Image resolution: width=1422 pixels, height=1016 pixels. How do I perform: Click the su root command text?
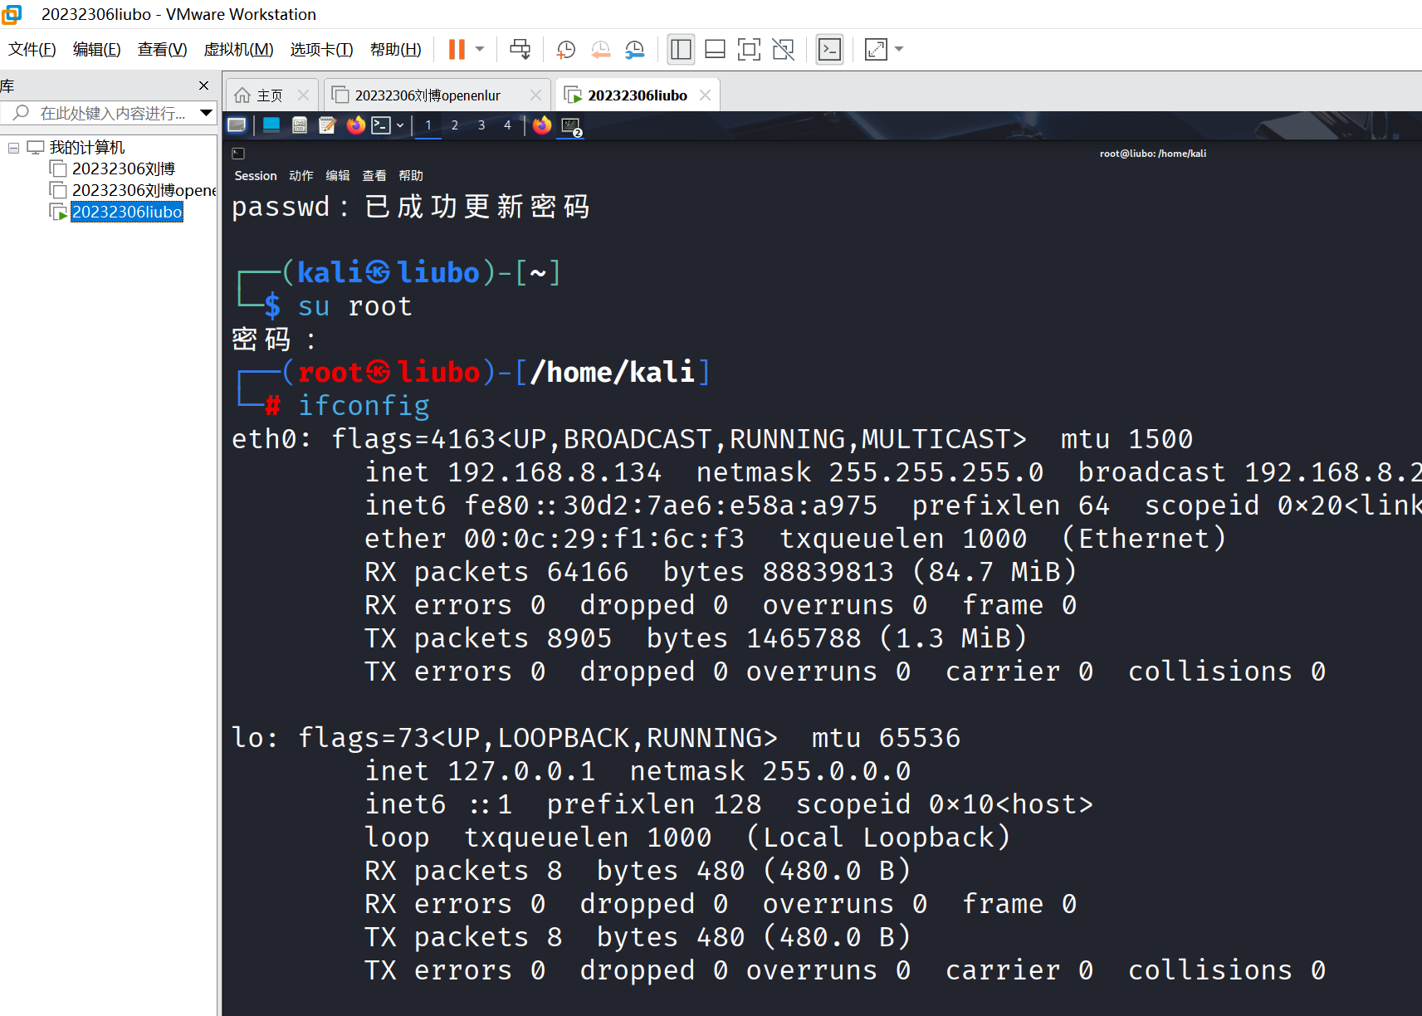click(355, 306)
